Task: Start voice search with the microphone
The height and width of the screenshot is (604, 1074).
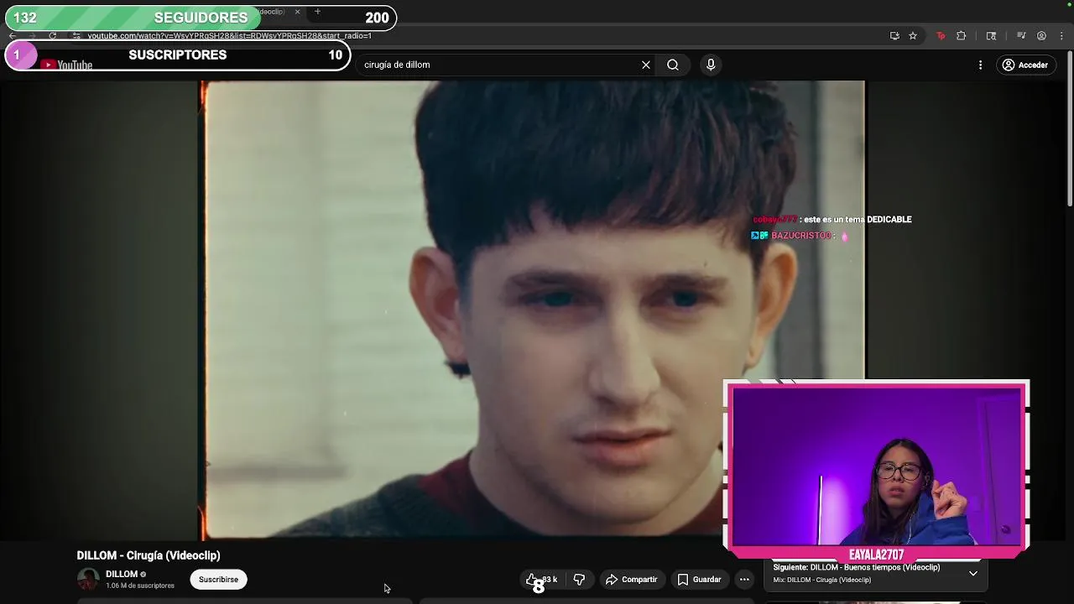Action: click(x=711, y=65)
